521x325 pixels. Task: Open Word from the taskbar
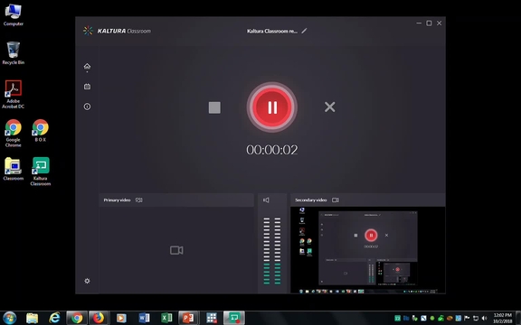click(144, 318)
